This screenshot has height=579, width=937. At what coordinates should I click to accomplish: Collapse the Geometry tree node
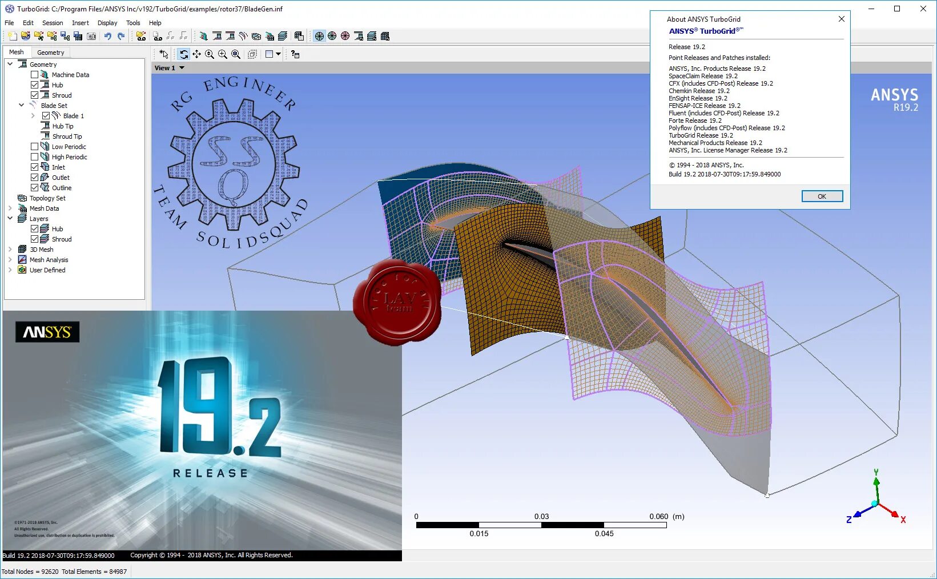(x=10, y=64)
